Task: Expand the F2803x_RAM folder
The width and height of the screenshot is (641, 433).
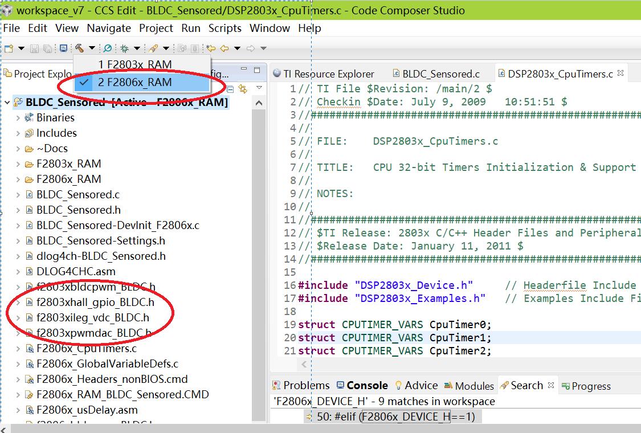Action: (x=18, y=164)
